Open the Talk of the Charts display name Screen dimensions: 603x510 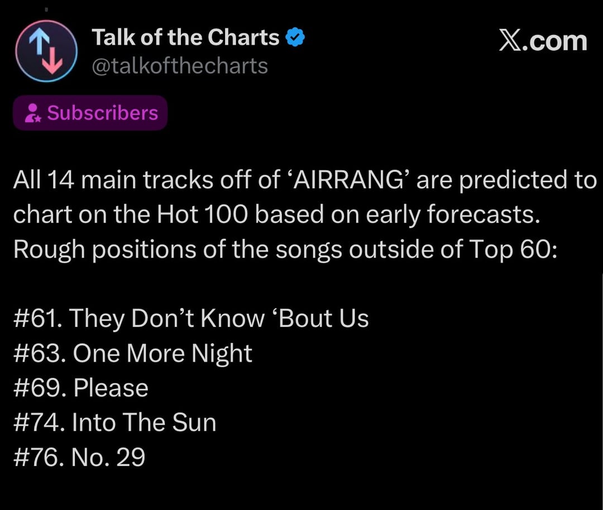185,38
